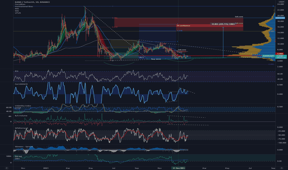288x170 pixels.
Task: Select the CarréBias indicator legend
Action: [x=20, y=4]
